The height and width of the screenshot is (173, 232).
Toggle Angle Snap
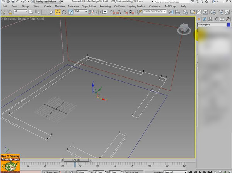point(119,12)
